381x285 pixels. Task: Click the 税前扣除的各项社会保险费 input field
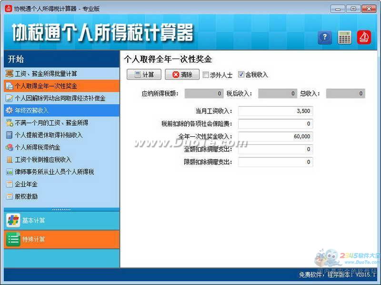point(276,123)
